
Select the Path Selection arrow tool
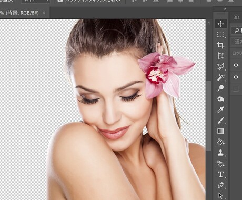(x=220, y=196)
